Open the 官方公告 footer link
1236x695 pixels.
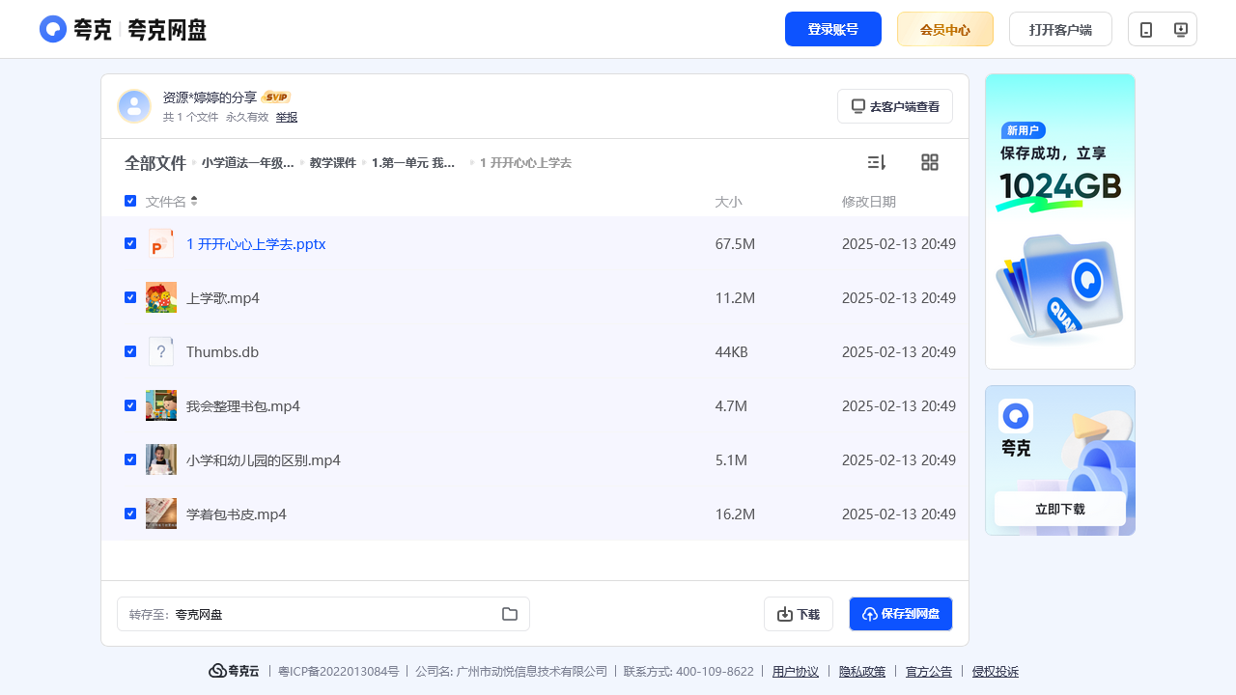[x=929, y=672]
